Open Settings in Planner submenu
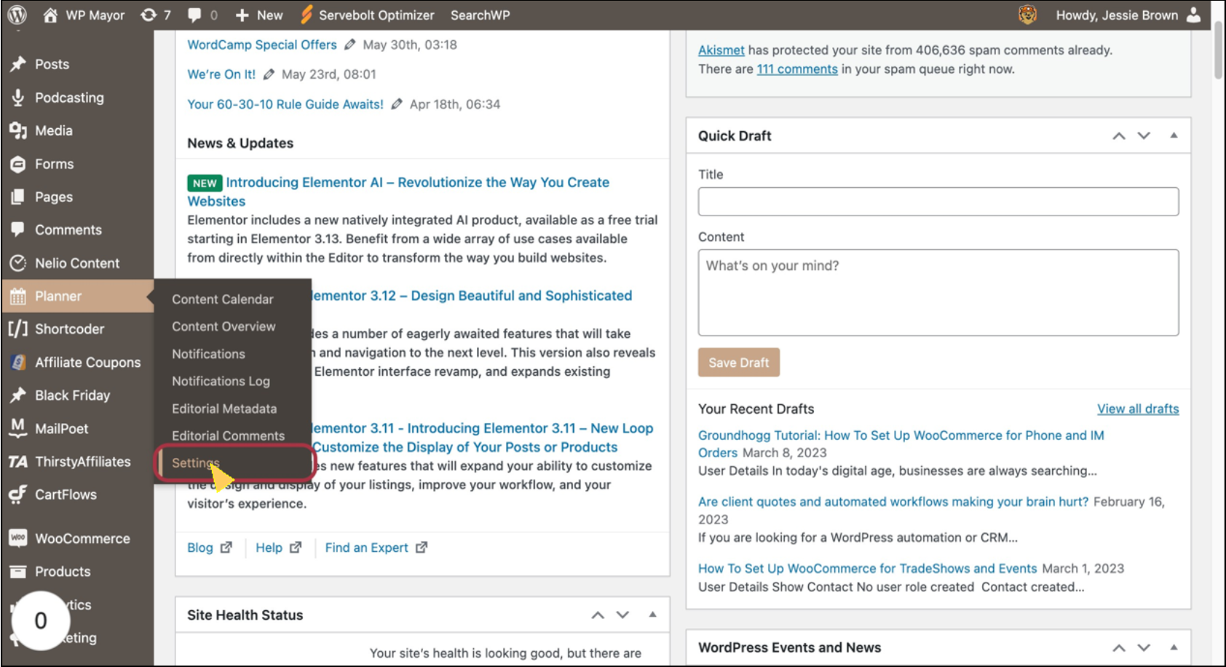 click(x=195, y=463)
